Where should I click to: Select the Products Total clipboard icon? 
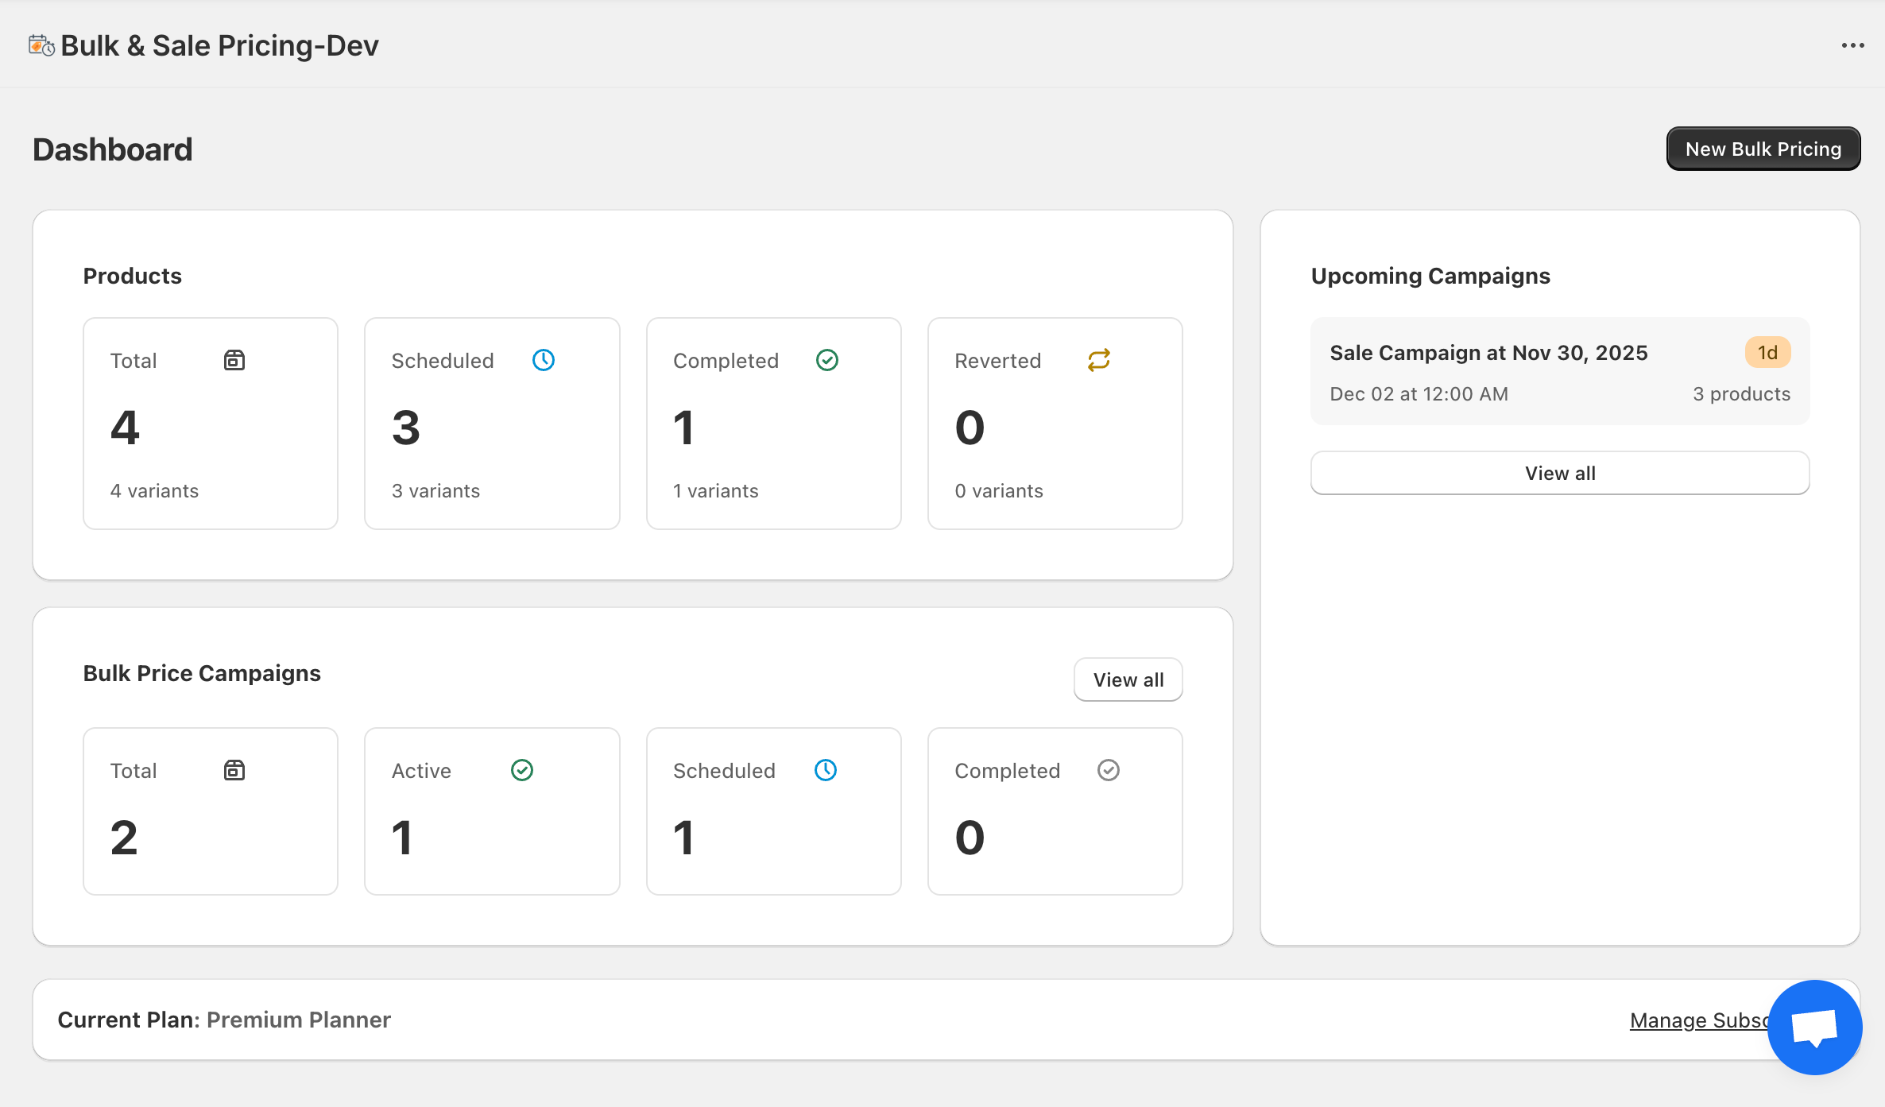point(234,359)
